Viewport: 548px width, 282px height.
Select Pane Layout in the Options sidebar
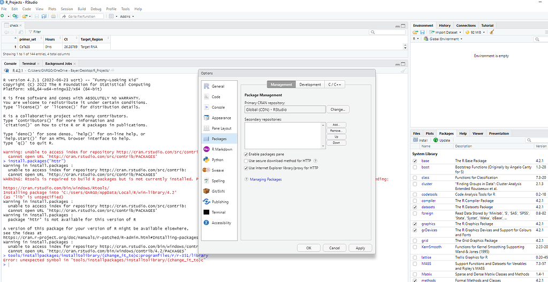219,128
